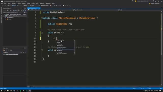Image resolution: width=163 pixels, height=92 pixels.
Task: Open the ANALYZE menu
Action: 42,3
